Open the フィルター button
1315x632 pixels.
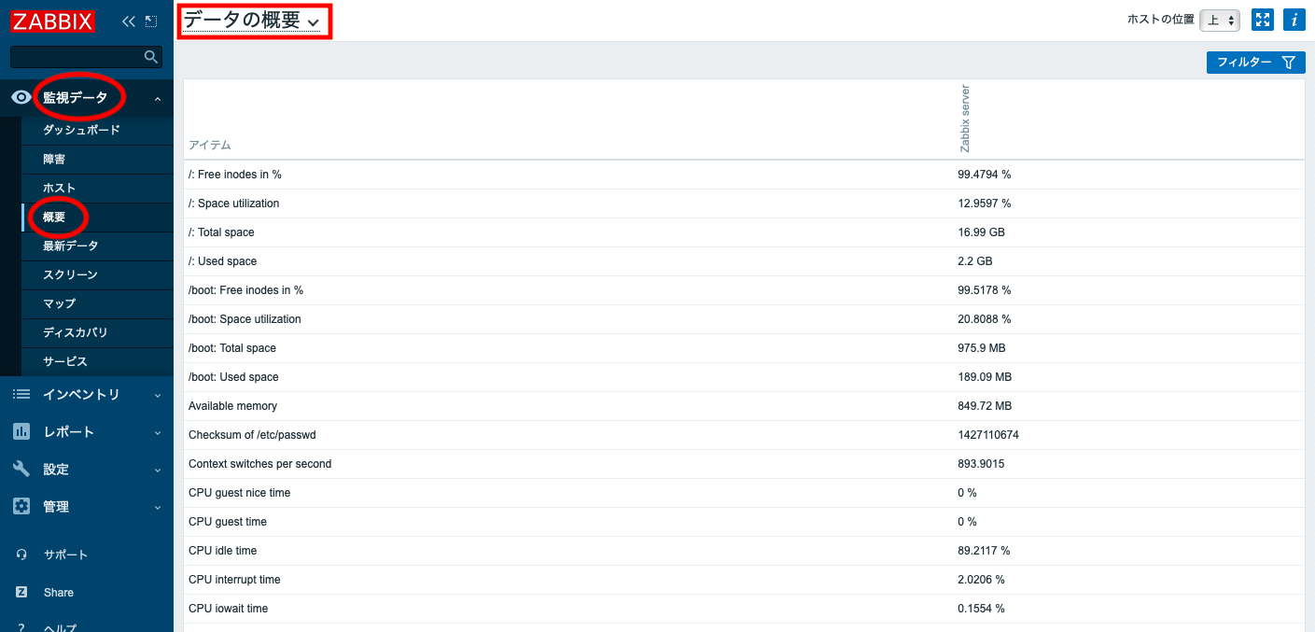click(x=1255, y=63)
